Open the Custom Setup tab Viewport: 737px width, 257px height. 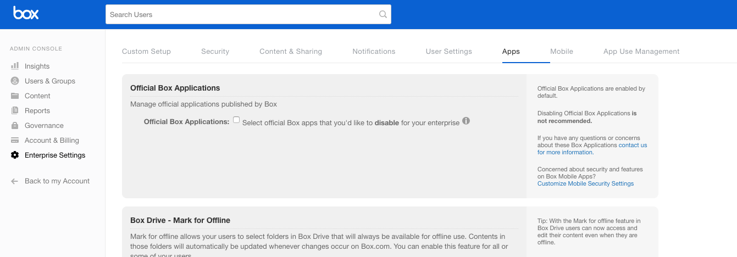146,52
